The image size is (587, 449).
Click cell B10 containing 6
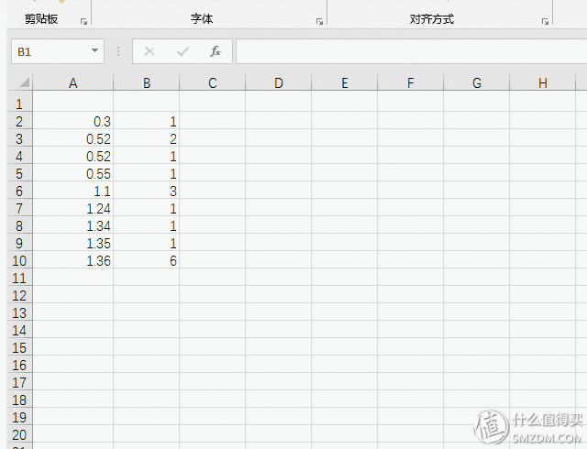147,260
